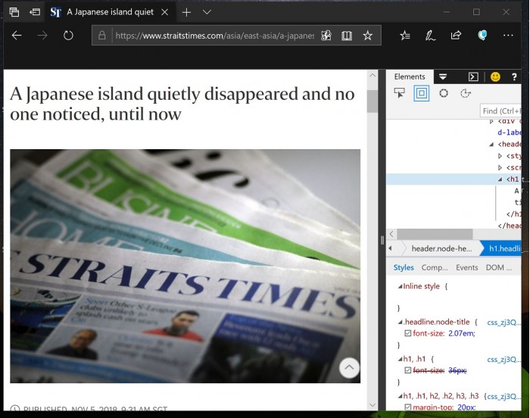Collapse the Inline style rule section
530x418 pixels.
(400, 286)
